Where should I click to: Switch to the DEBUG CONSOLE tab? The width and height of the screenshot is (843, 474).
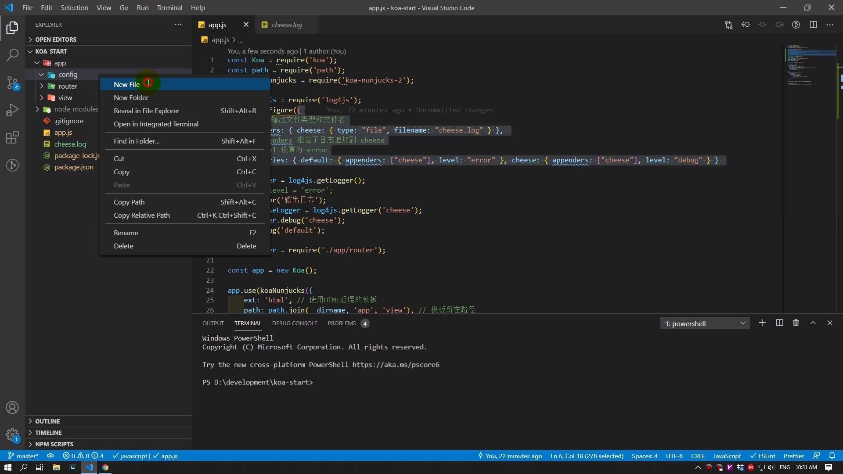294,323
